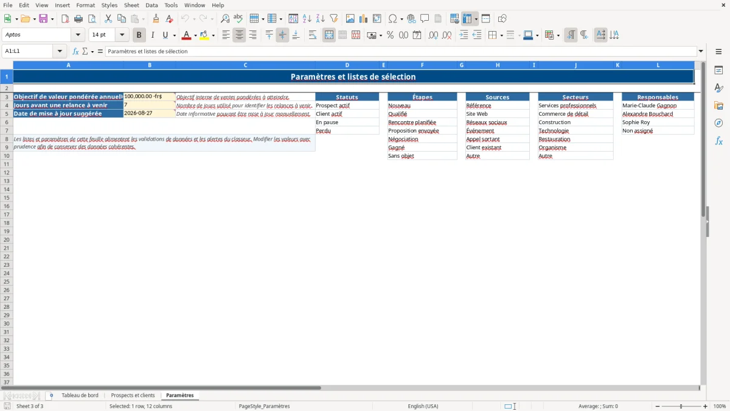This screenshot has height=411, width=730.
Task: Open the Background Color dropdown arrow
Action: coord(213,35)
